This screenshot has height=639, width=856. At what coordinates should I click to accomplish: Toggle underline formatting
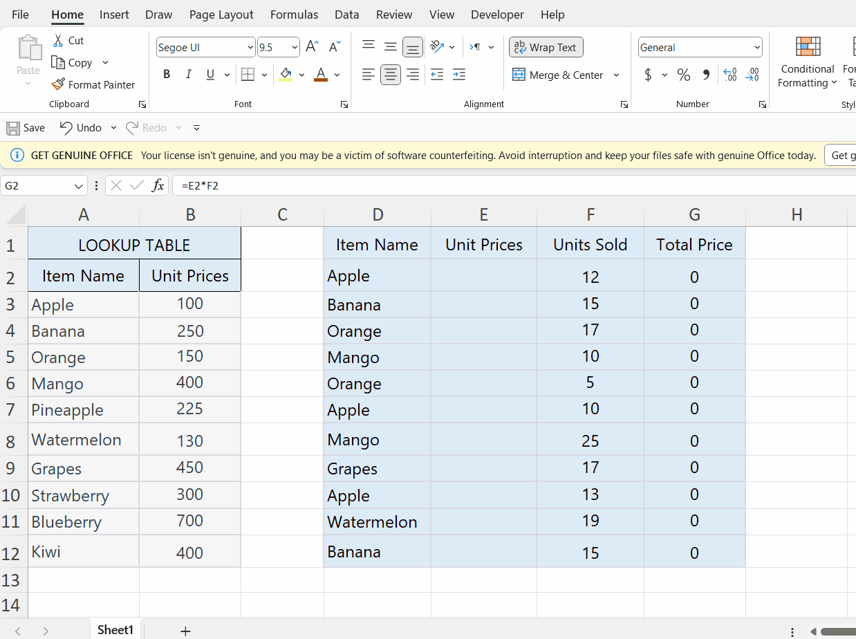[209, 74]
